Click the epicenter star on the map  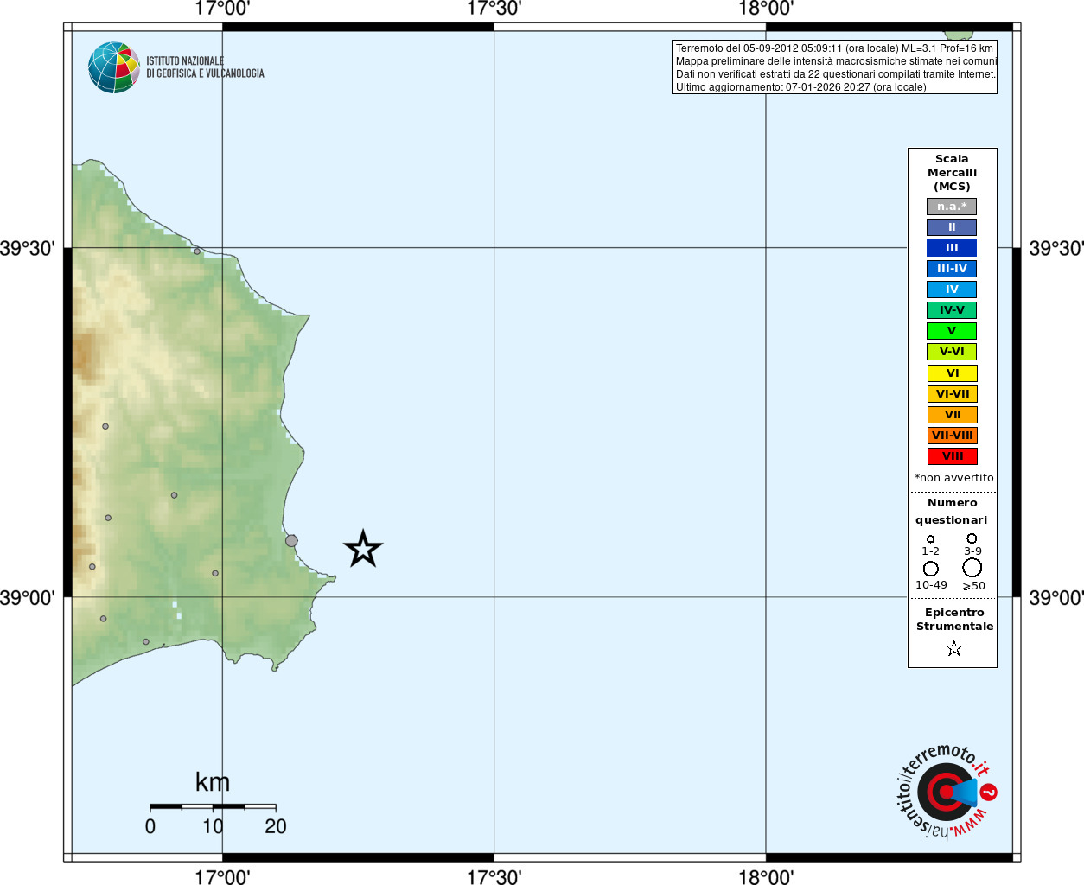(363, 549)
